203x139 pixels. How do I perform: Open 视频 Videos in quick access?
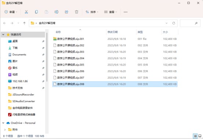(x=15, y=75)
